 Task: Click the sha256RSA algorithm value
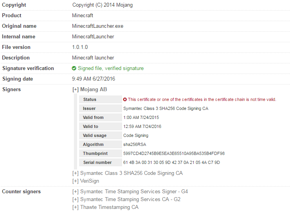tap(134, 145)
